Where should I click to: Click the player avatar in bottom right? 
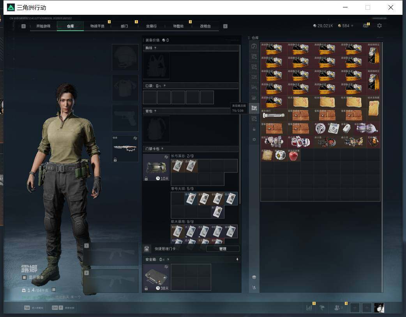click(x=379, y=308)
